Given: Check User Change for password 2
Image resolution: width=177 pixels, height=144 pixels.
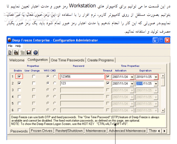Looking at the screenshot, I should click(35, 83).
